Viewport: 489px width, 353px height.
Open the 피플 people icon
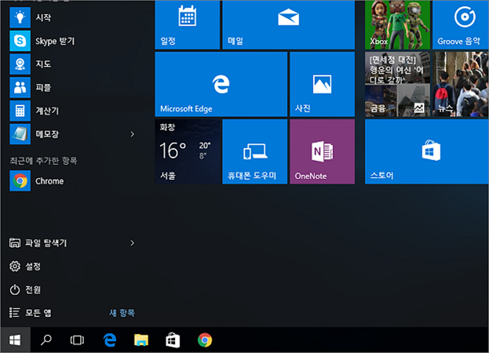[20, 87]
